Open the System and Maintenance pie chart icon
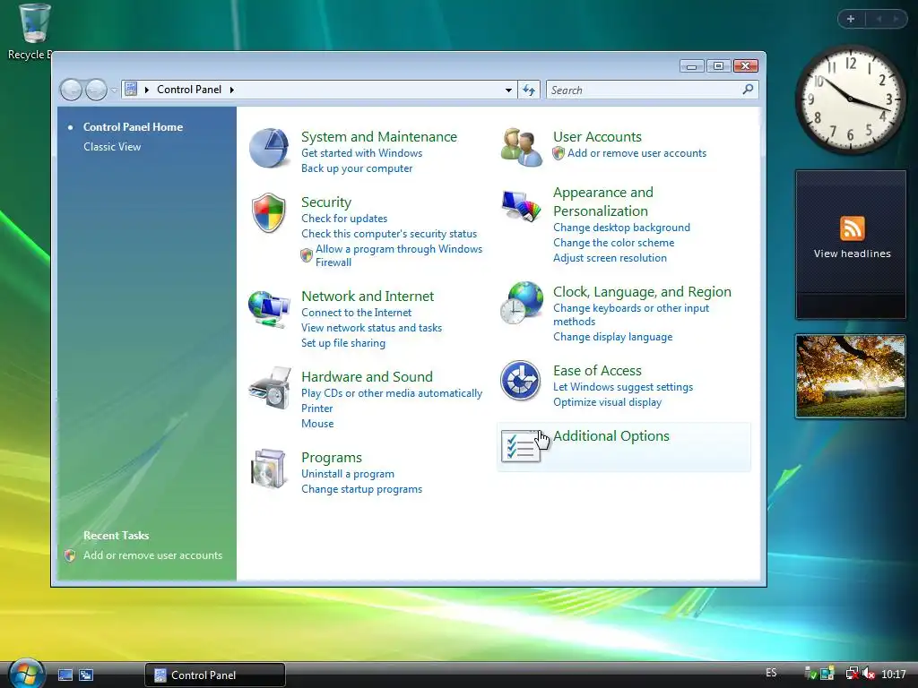Image resolution: width=918 pixels, height=688 pixels. (x=269, y=148)
